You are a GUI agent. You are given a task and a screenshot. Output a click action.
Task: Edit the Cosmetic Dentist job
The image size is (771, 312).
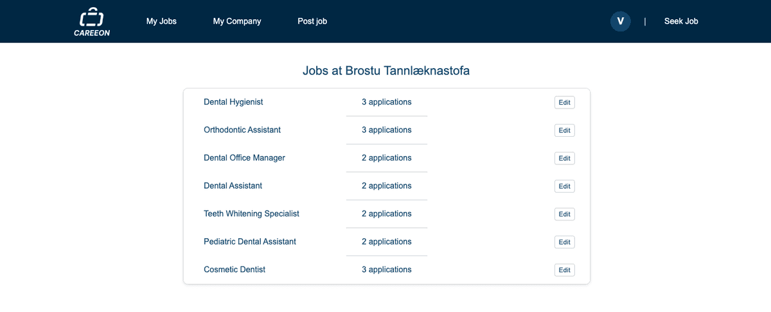[564, 270]
